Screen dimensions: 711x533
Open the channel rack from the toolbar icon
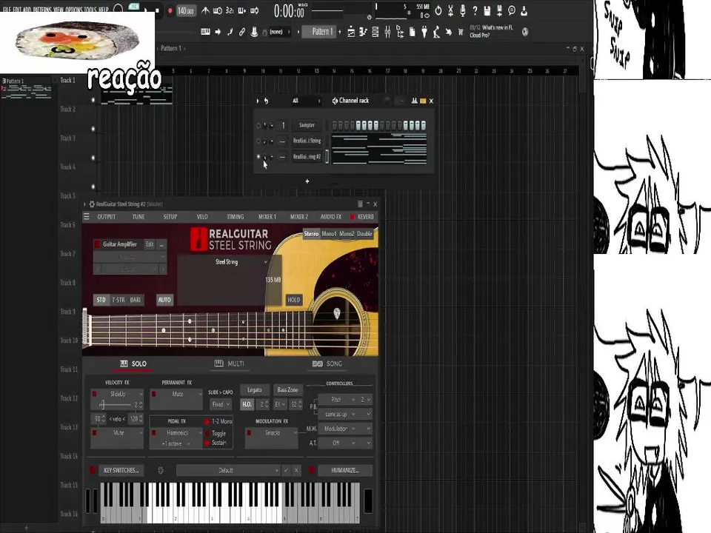pyautogui.click(x=375, y=32)
